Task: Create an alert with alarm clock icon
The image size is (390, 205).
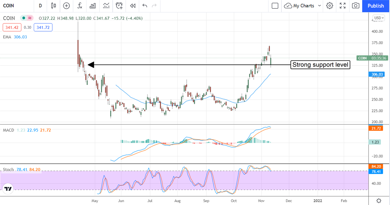Action: coord(119,6)
